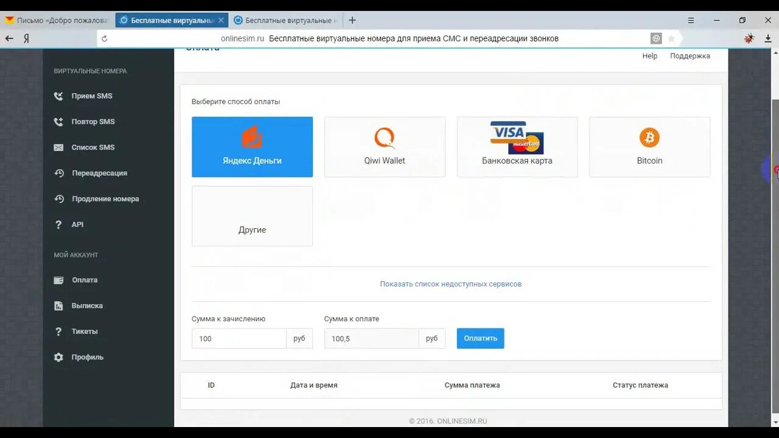Image resolution: width=779 pixels, height=438 pixels.
Task: Click the Повтор SMS phone icon
Action: click(58, 122)
